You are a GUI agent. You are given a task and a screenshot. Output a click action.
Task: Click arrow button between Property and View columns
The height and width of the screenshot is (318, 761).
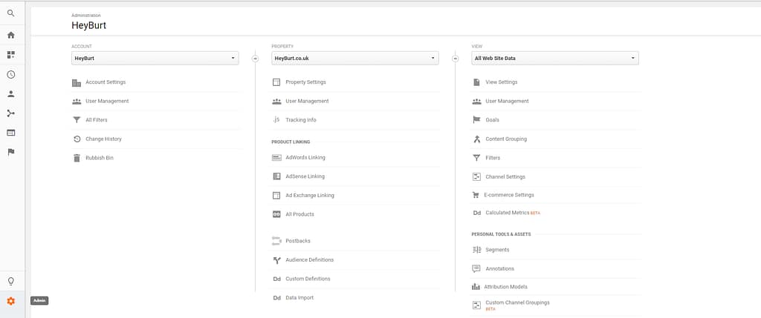[x=455, y=59]
